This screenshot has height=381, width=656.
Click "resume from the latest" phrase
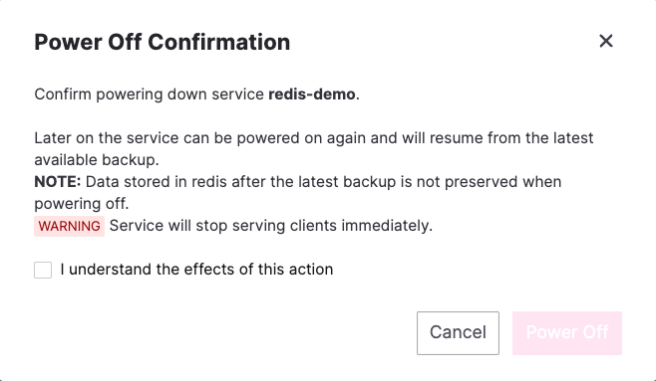coord(510,138)
